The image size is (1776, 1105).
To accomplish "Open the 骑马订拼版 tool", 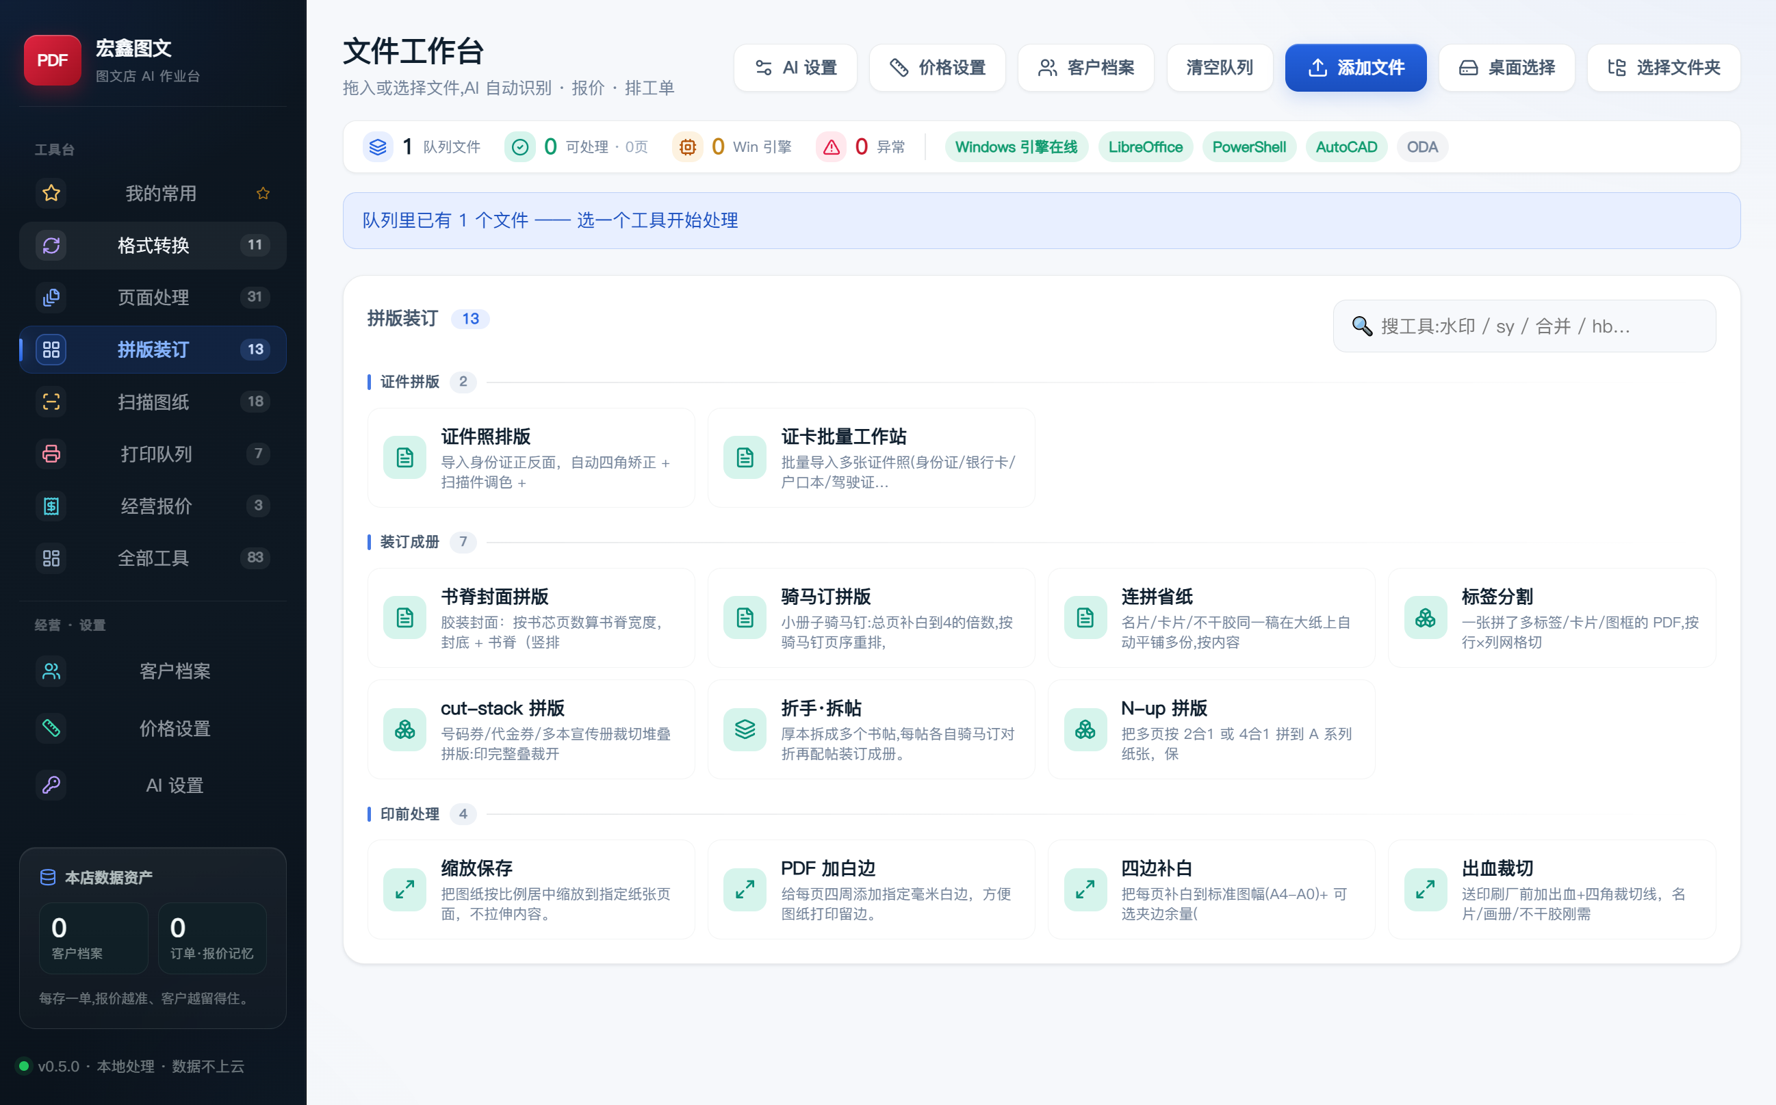I will pos(871,618).
